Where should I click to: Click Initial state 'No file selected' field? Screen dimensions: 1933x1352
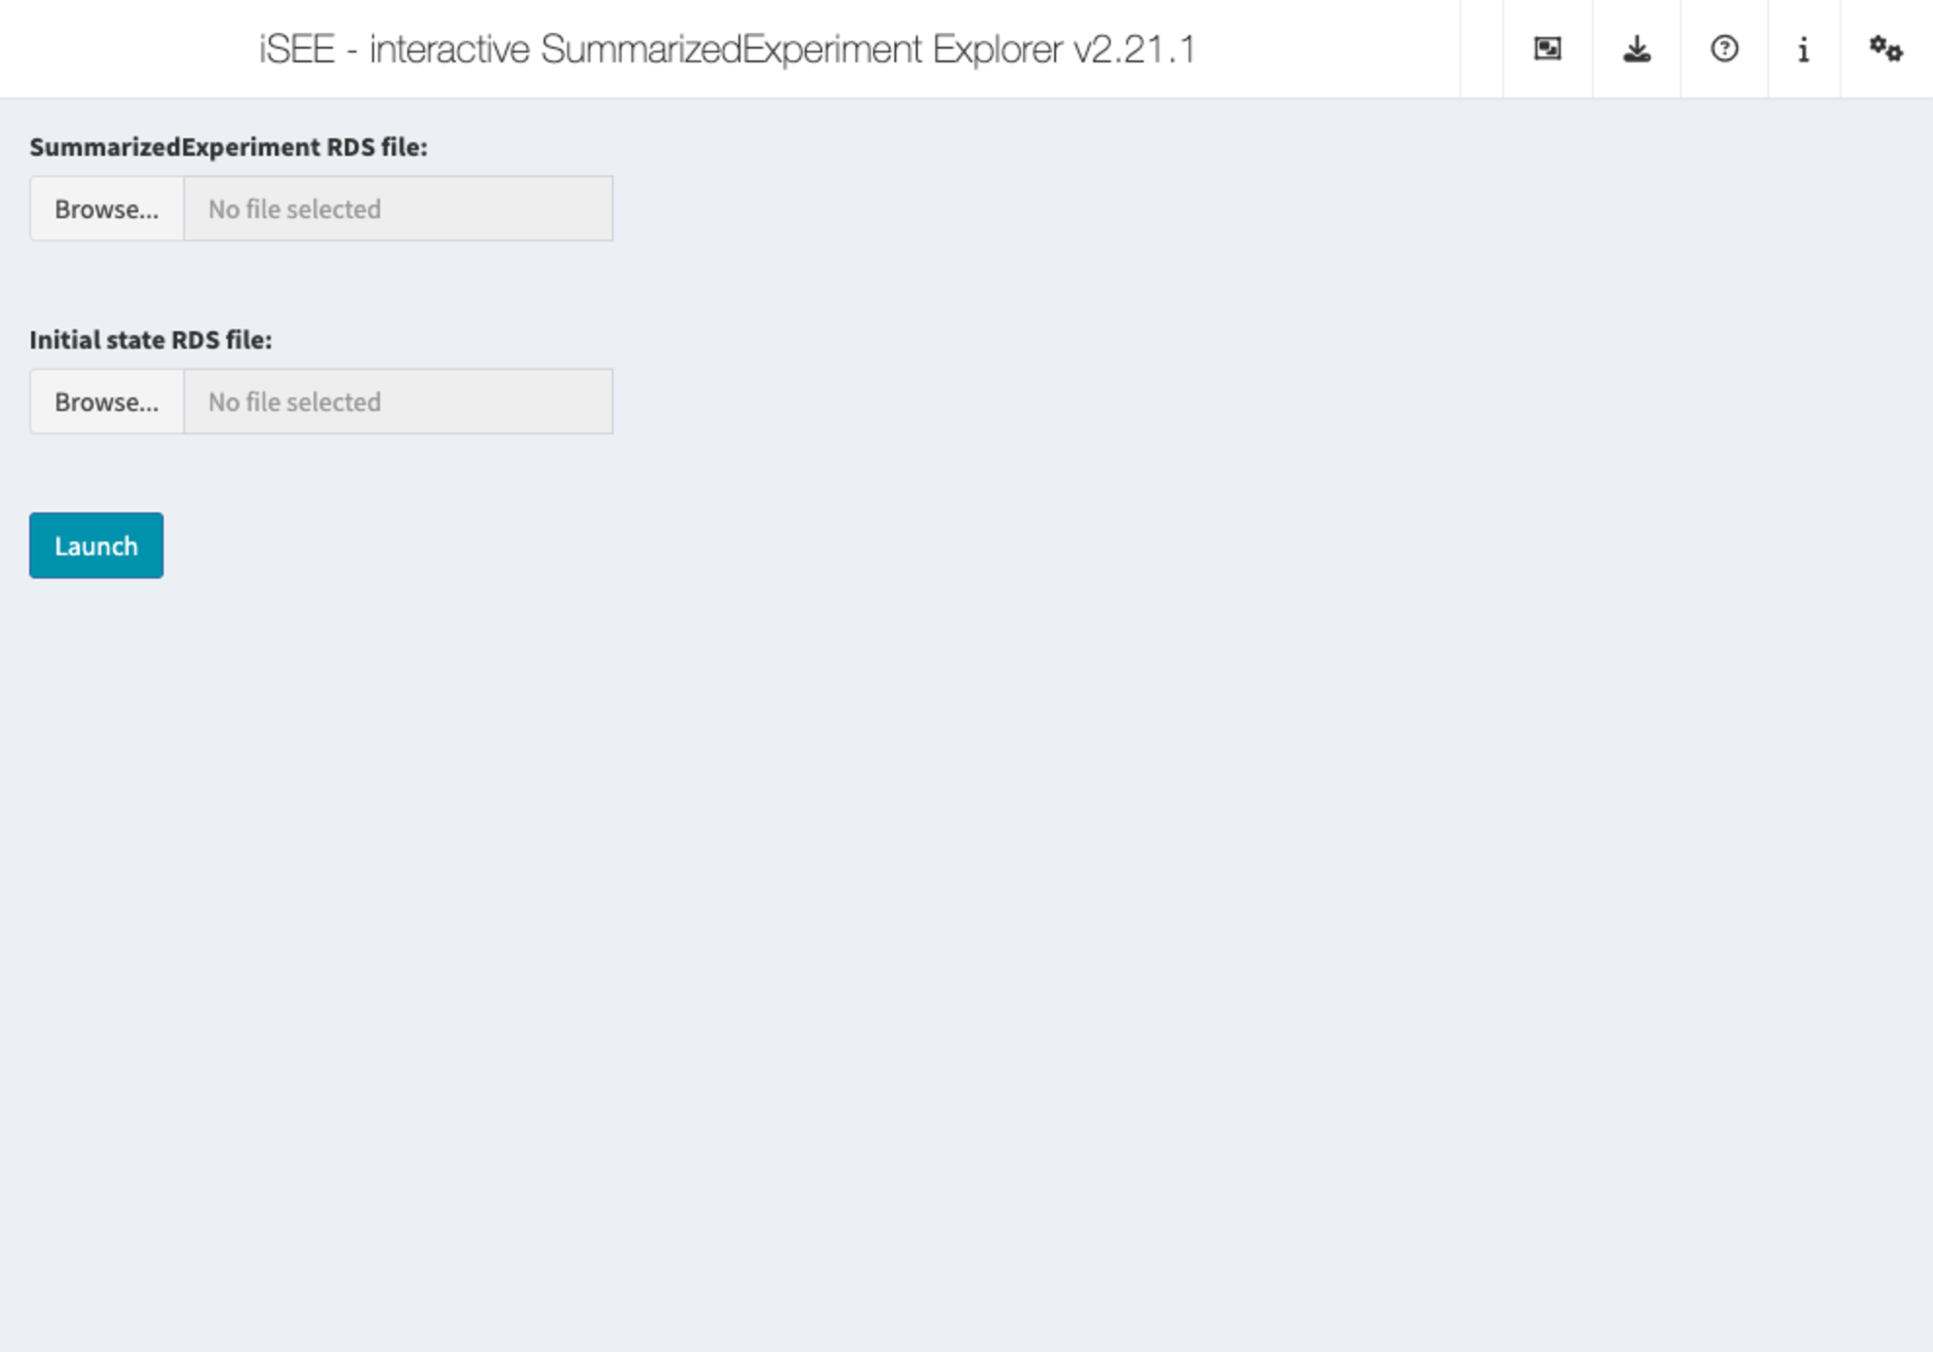coord(398,401)
